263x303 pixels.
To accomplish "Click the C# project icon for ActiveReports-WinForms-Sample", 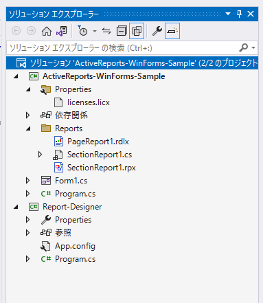I will (34, 76).
